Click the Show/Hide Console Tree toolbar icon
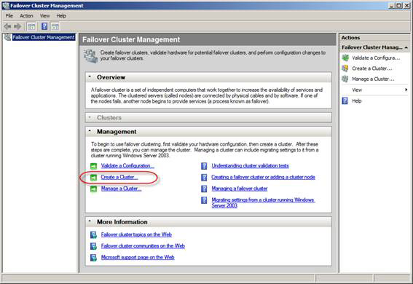The width and height of the screenshot is (413, 284). point(31,26)
